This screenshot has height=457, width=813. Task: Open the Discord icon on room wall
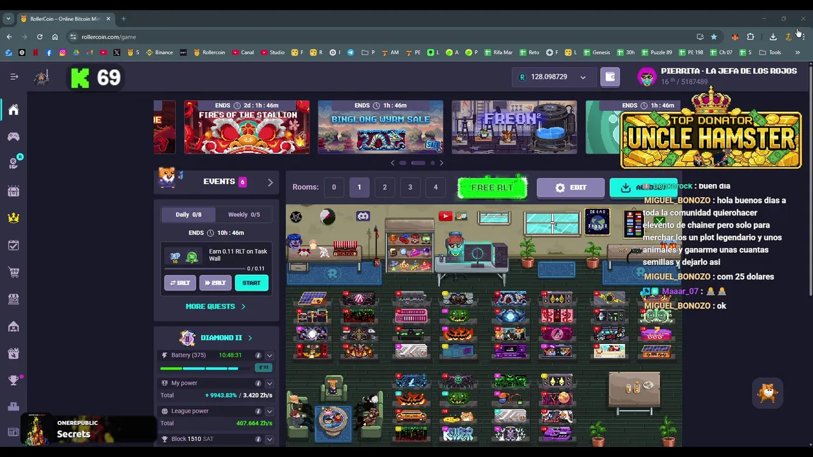363,216
